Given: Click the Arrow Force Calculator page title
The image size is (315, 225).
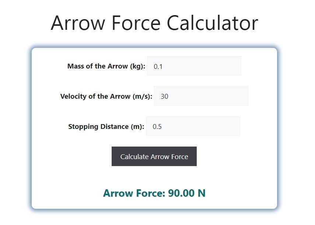Looking at the screenshot, I should 154,23.
